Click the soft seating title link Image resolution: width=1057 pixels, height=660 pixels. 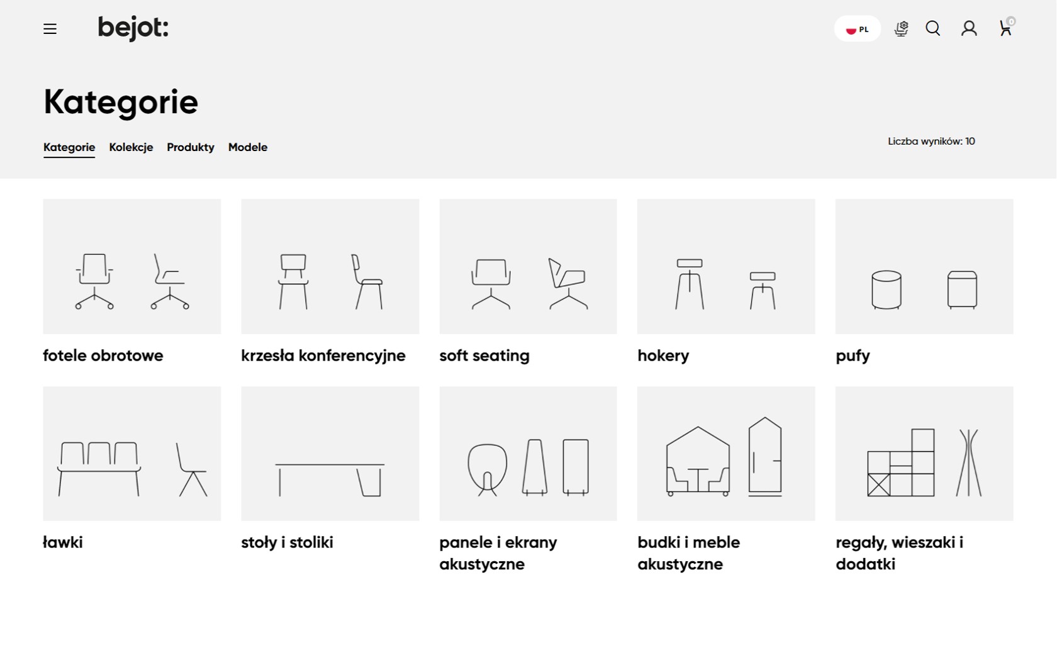tap(484, 355)
